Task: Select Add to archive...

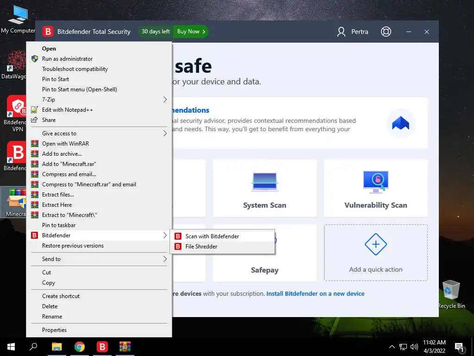Action: pyautogui.click(x=99, y=154)
